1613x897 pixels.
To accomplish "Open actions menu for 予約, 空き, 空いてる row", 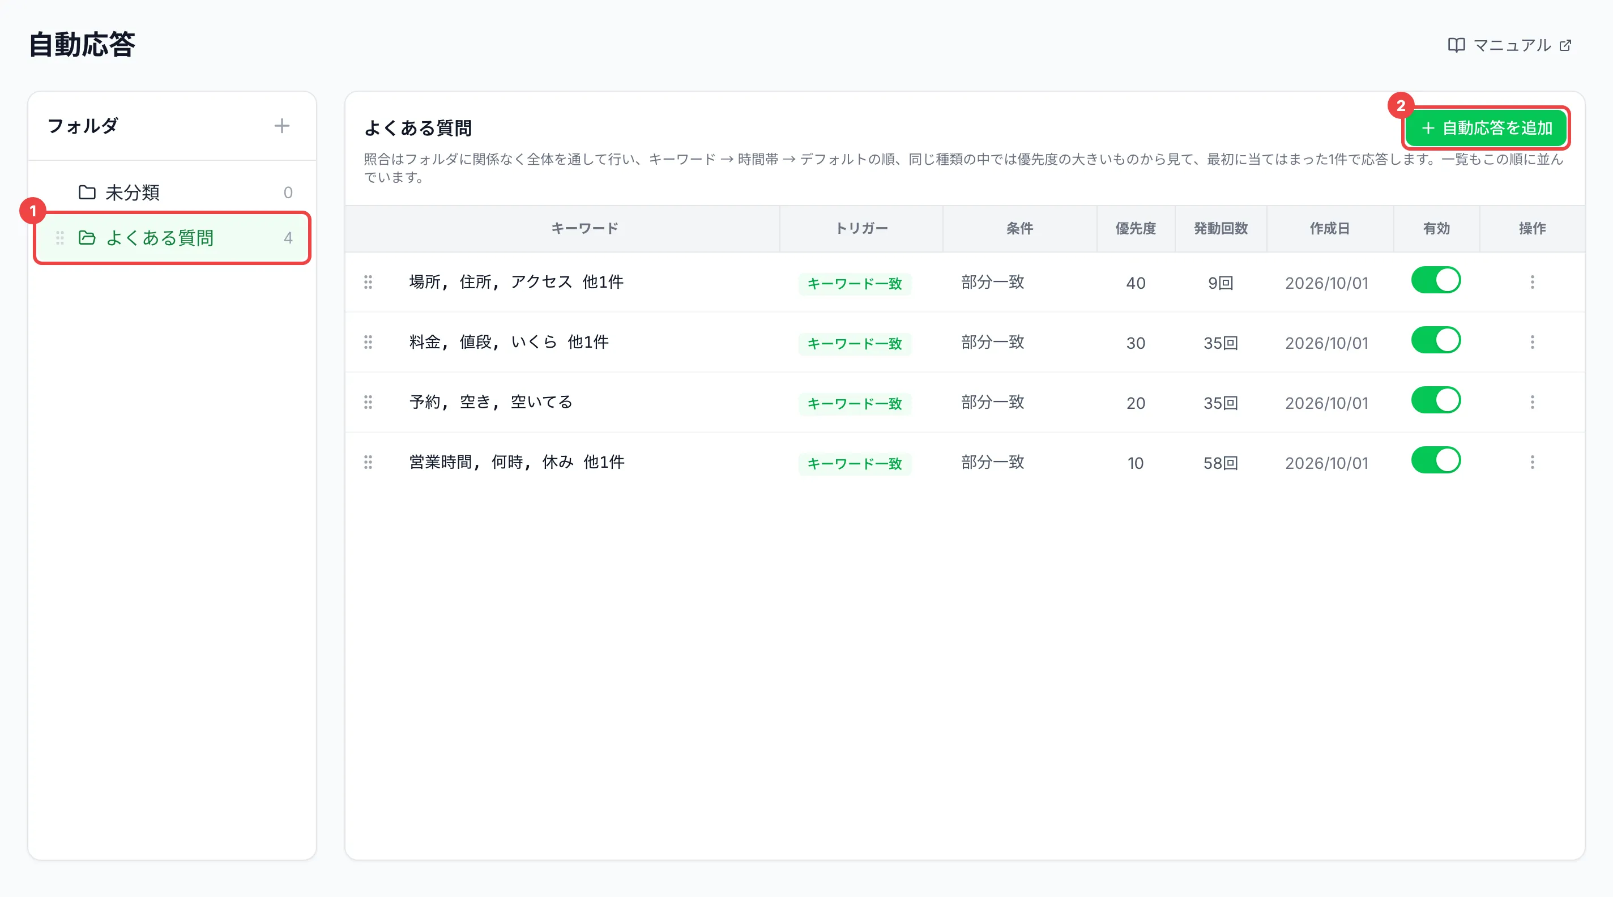I will 1532,403.
